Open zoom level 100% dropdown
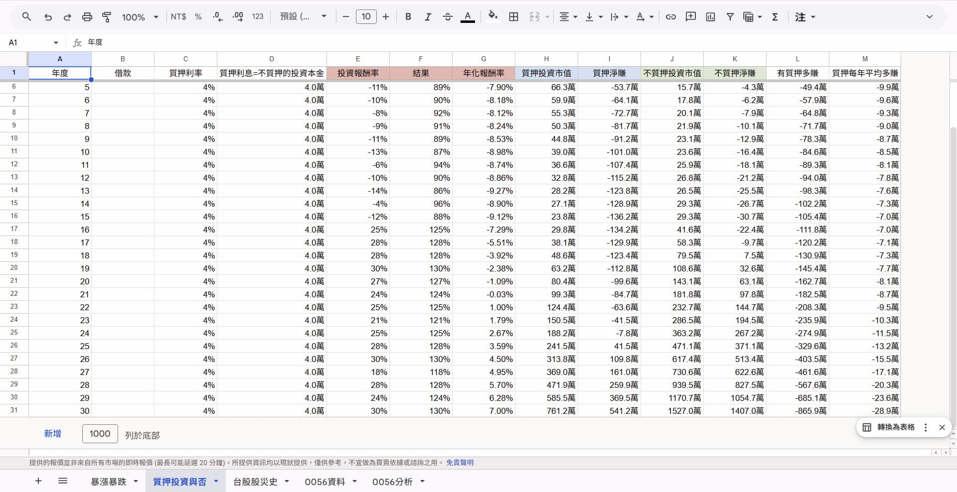957x492 pixels. [x=140, y=17]
